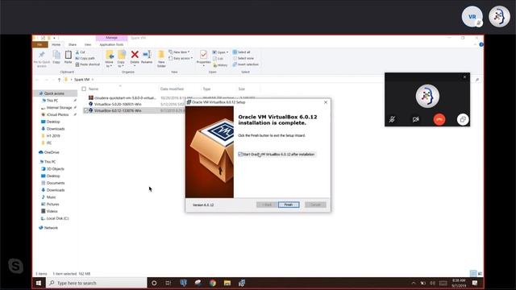The image size is (516, 290).
Task: Toggle checkbox for VirtualBox-6.0.12 file row
Action: pos(86,110)
